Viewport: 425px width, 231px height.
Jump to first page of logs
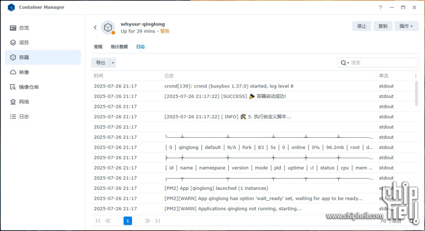98,221
